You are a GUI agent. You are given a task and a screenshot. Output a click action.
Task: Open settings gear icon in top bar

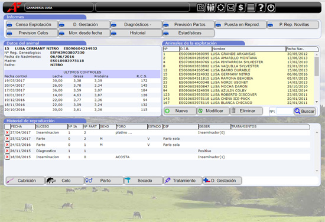220,8
